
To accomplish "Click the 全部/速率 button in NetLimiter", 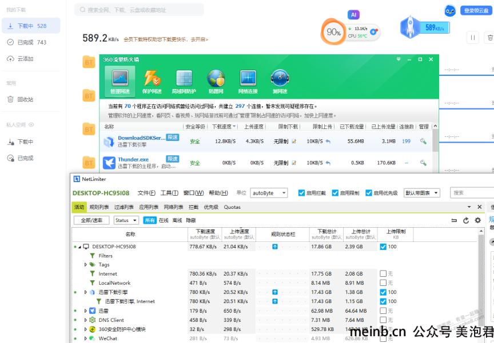I will (x=91, y=220).
